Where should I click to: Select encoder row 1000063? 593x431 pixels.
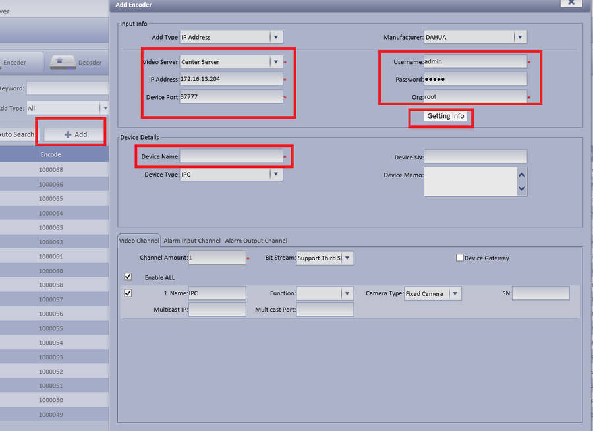(x=51, y=227)
